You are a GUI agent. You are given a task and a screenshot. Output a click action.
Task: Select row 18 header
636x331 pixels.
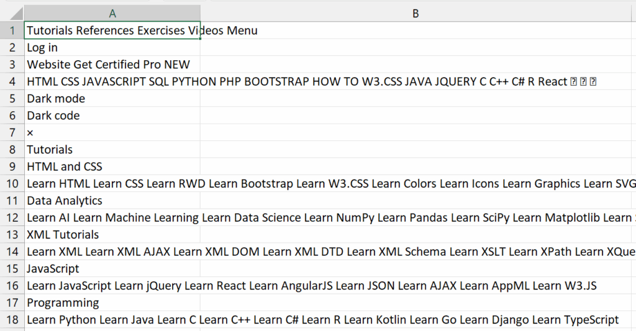(x=12, y=320)
